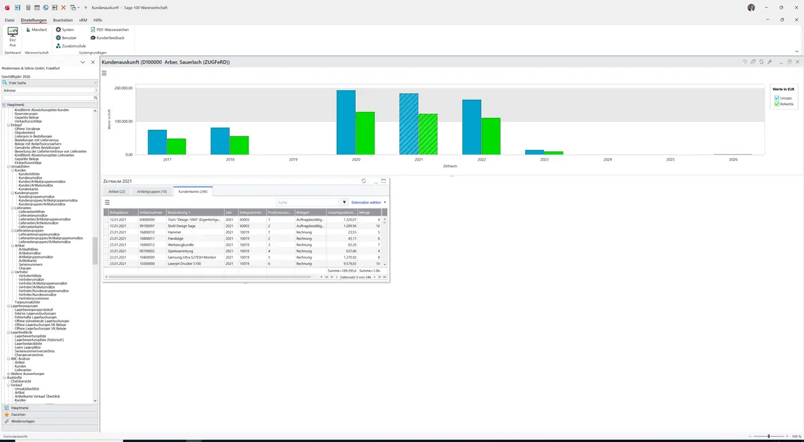The image size is (804, 442).
Task: Switch to the Artikel (22) tab
Action: [x=117, y=192]
